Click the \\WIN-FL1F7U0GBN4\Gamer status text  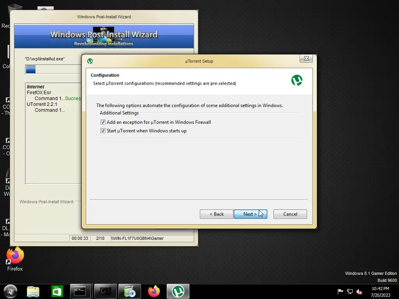pyautogui.click(x=137, y=238)
